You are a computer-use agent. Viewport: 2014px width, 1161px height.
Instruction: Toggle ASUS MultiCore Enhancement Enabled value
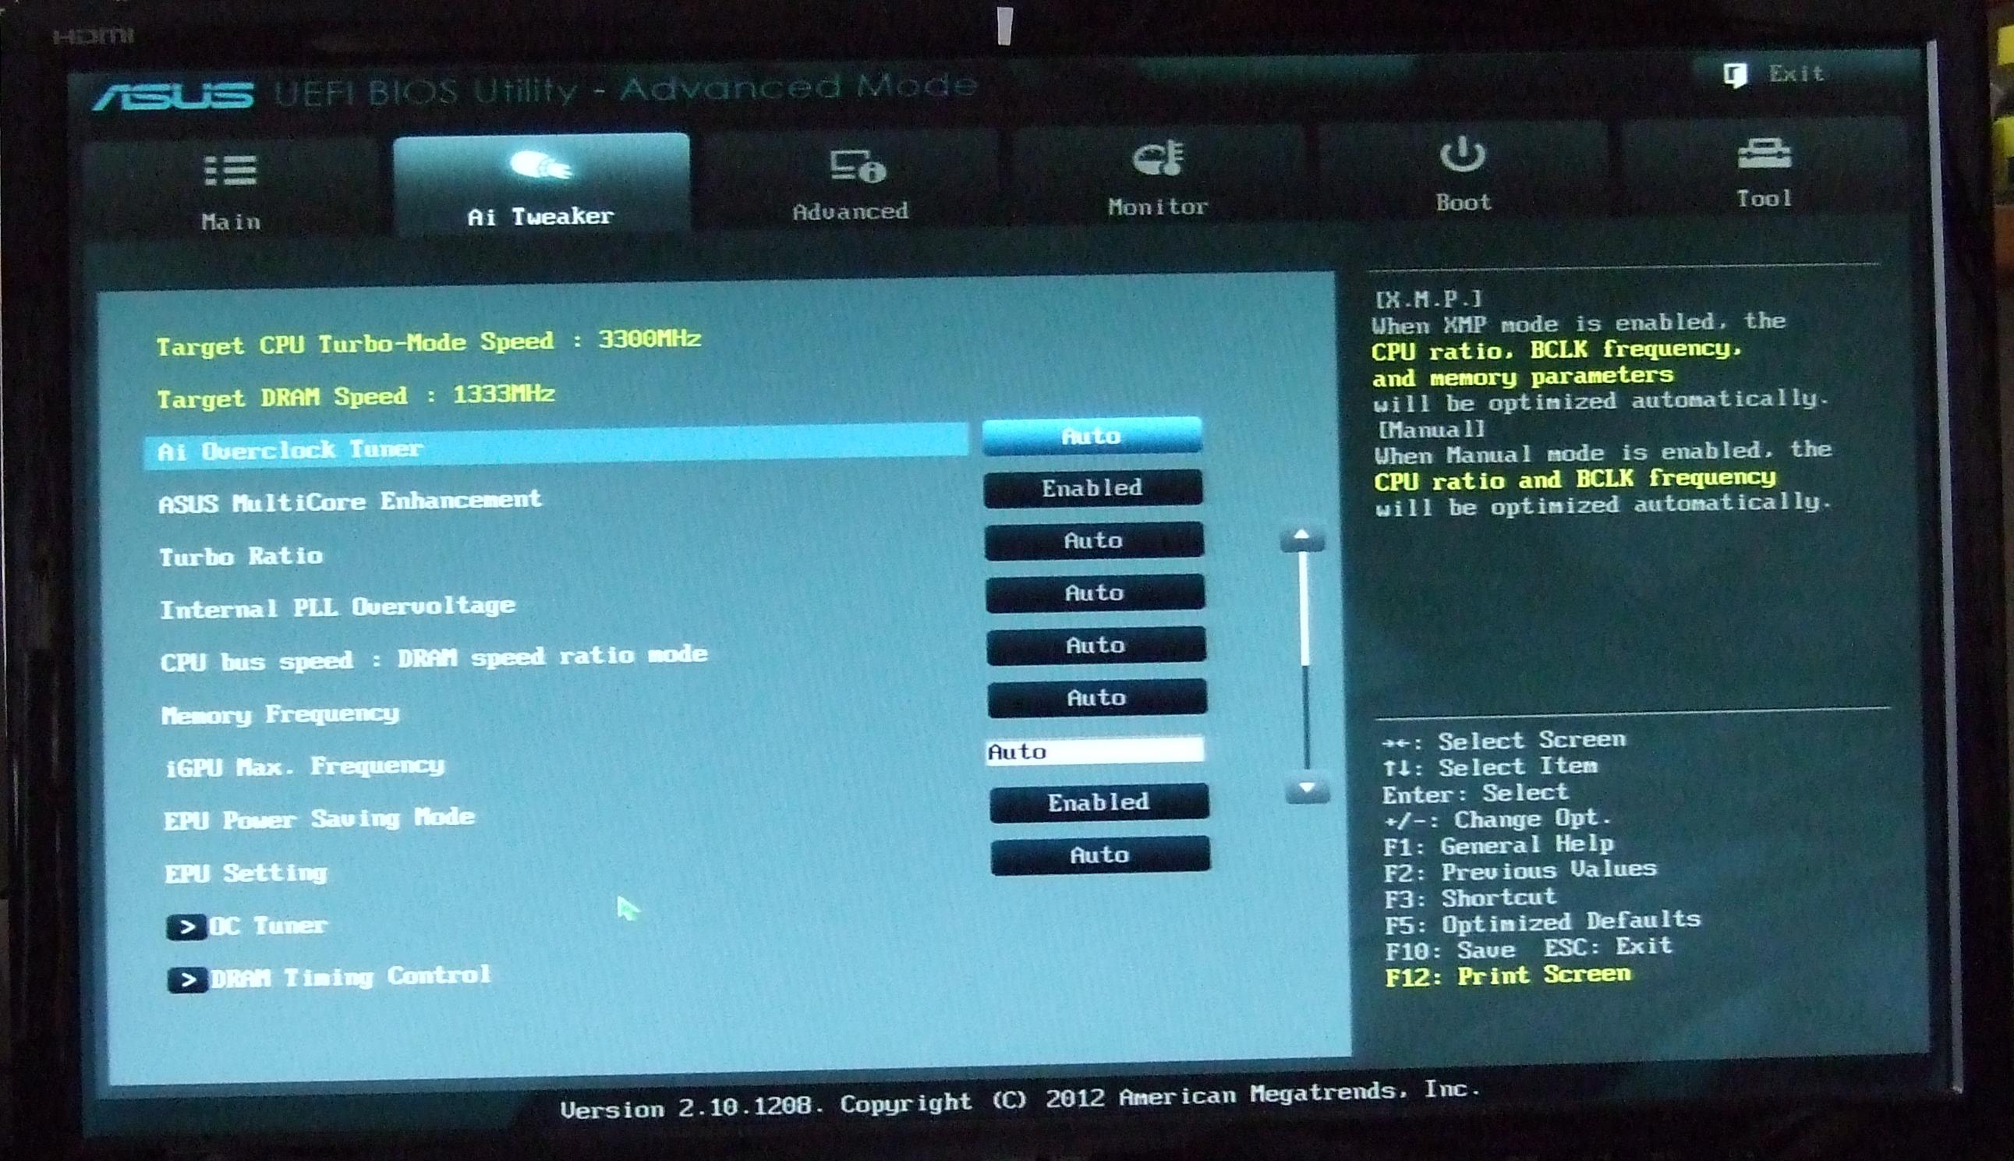click(x=1092, y=487)
